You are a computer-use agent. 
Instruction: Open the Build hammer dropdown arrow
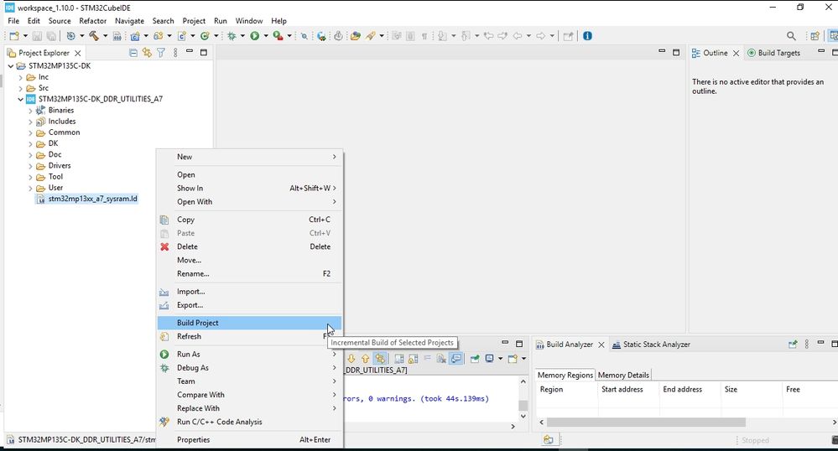click(106, 36)
